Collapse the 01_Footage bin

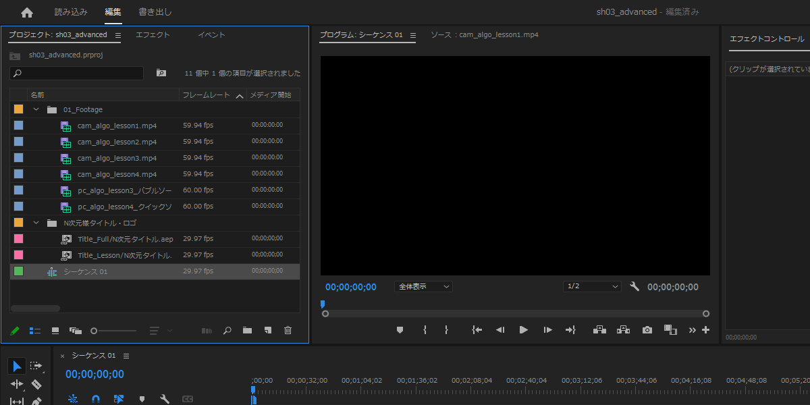coord(36,109)
